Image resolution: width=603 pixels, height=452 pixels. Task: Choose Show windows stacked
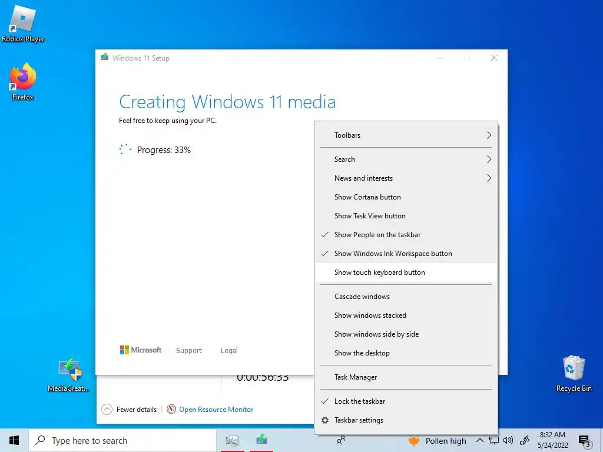pyautogui.click(x=406, y=315)
